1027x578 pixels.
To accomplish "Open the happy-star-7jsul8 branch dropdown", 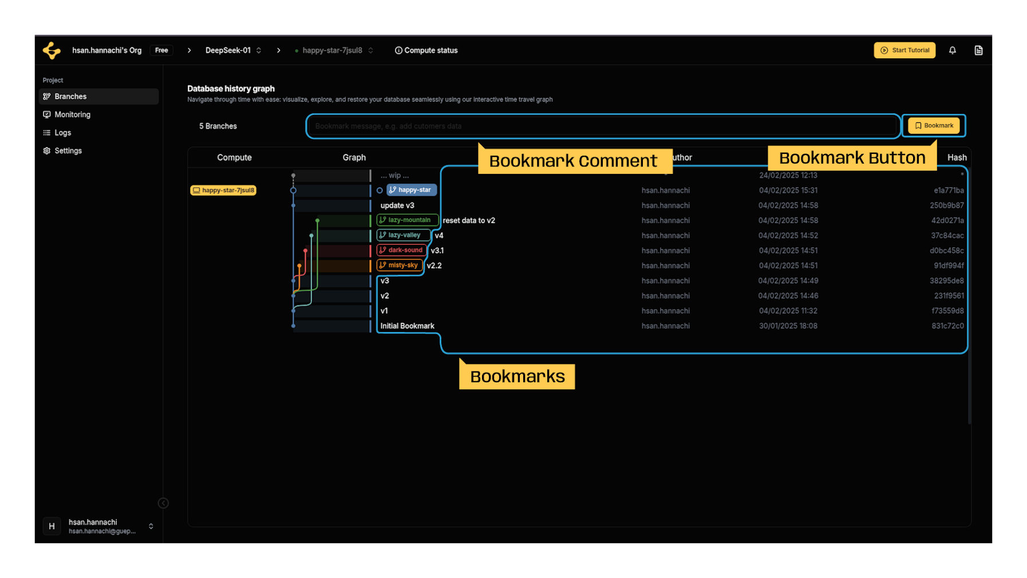I will pos(334,50).
